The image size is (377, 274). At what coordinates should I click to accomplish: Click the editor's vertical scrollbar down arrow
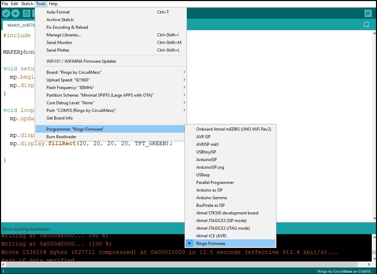(374, 218)
